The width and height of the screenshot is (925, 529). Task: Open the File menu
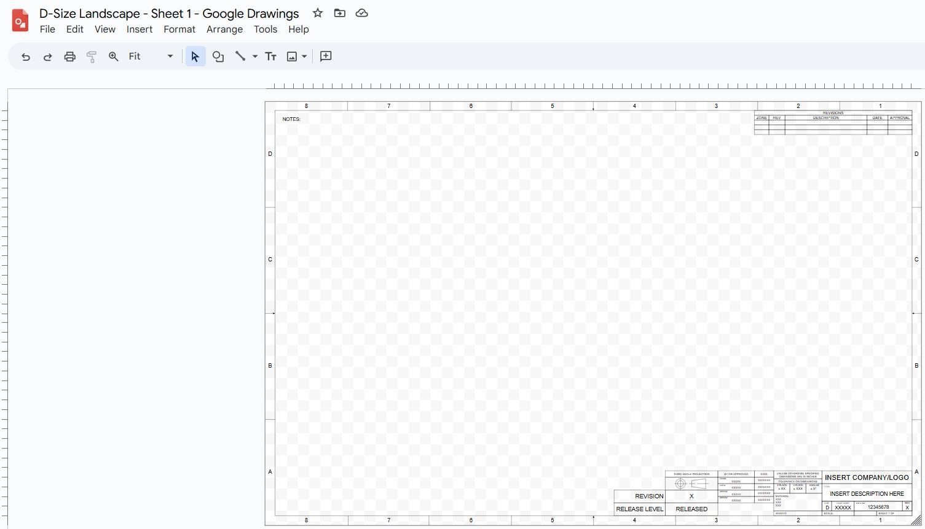click(47, 29)
